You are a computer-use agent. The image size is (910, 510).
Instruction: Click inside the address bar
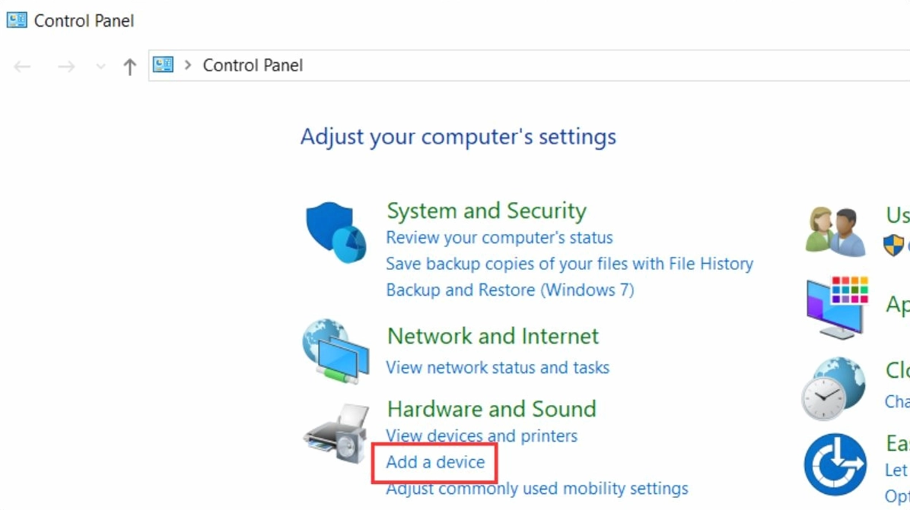pos(533,65)
